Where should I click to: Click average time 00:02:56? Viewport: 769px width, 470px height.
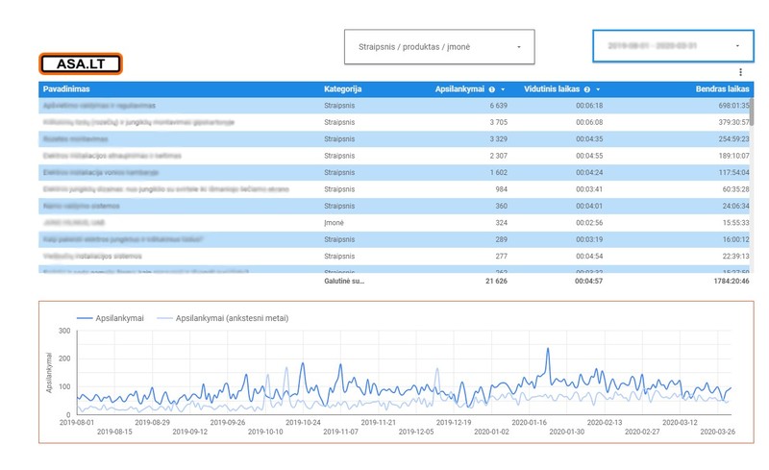point(589,223)
